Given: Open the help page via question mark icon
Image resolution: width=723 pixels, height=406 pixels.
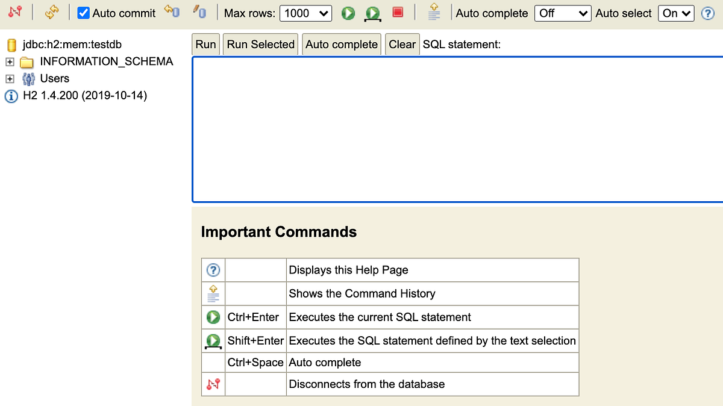Looking at the screenshot, I should [x=707, y=13].
